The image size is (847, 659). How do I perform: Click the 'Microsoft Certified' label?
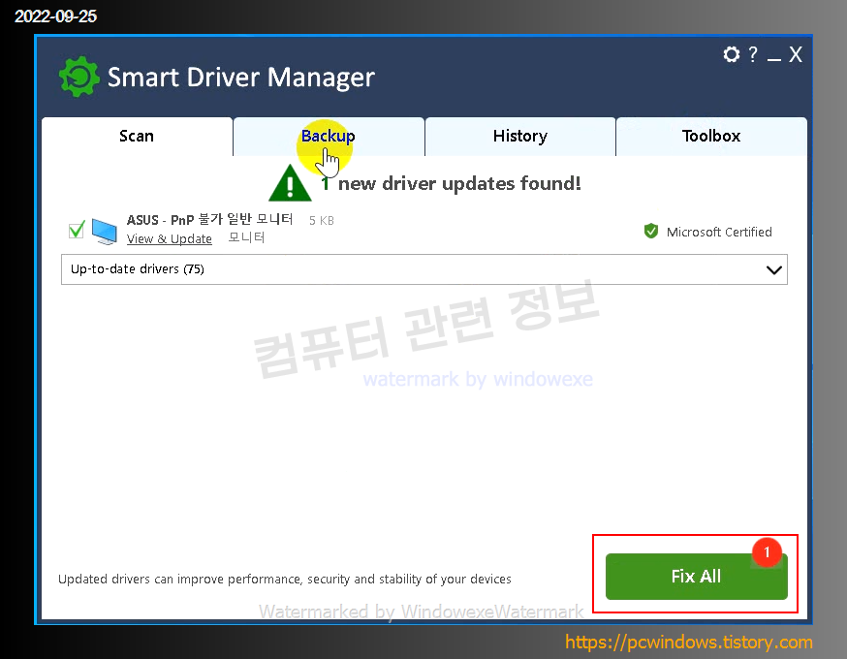coord(719,232)
